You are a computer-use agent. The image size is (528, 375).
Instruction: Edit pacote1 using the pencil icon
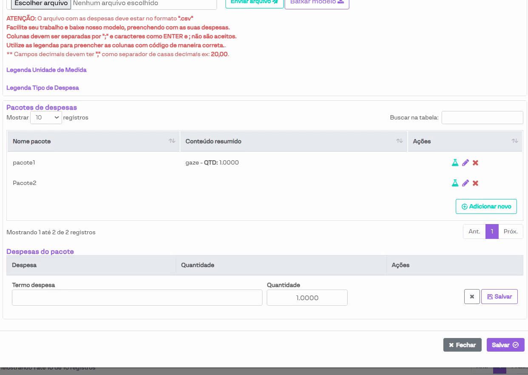pos(466,163)
